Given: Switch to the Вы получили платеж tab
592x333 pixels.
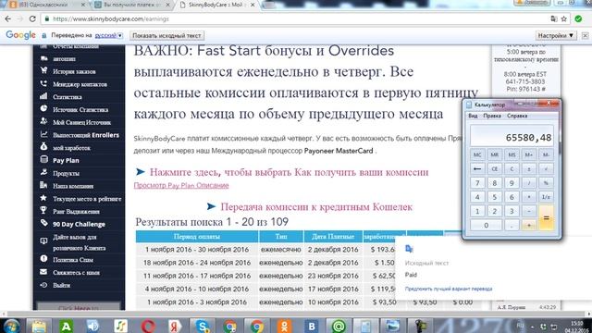Looking at the screenshot, I should click(131, 5).
